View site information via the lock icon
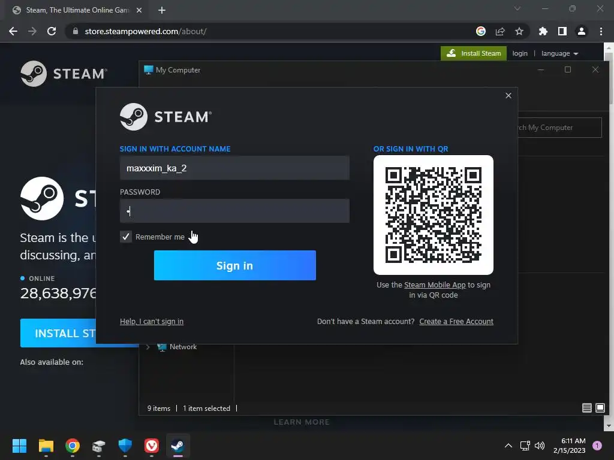This screenshot has width=614, height=460. click(x=76, y=31)
